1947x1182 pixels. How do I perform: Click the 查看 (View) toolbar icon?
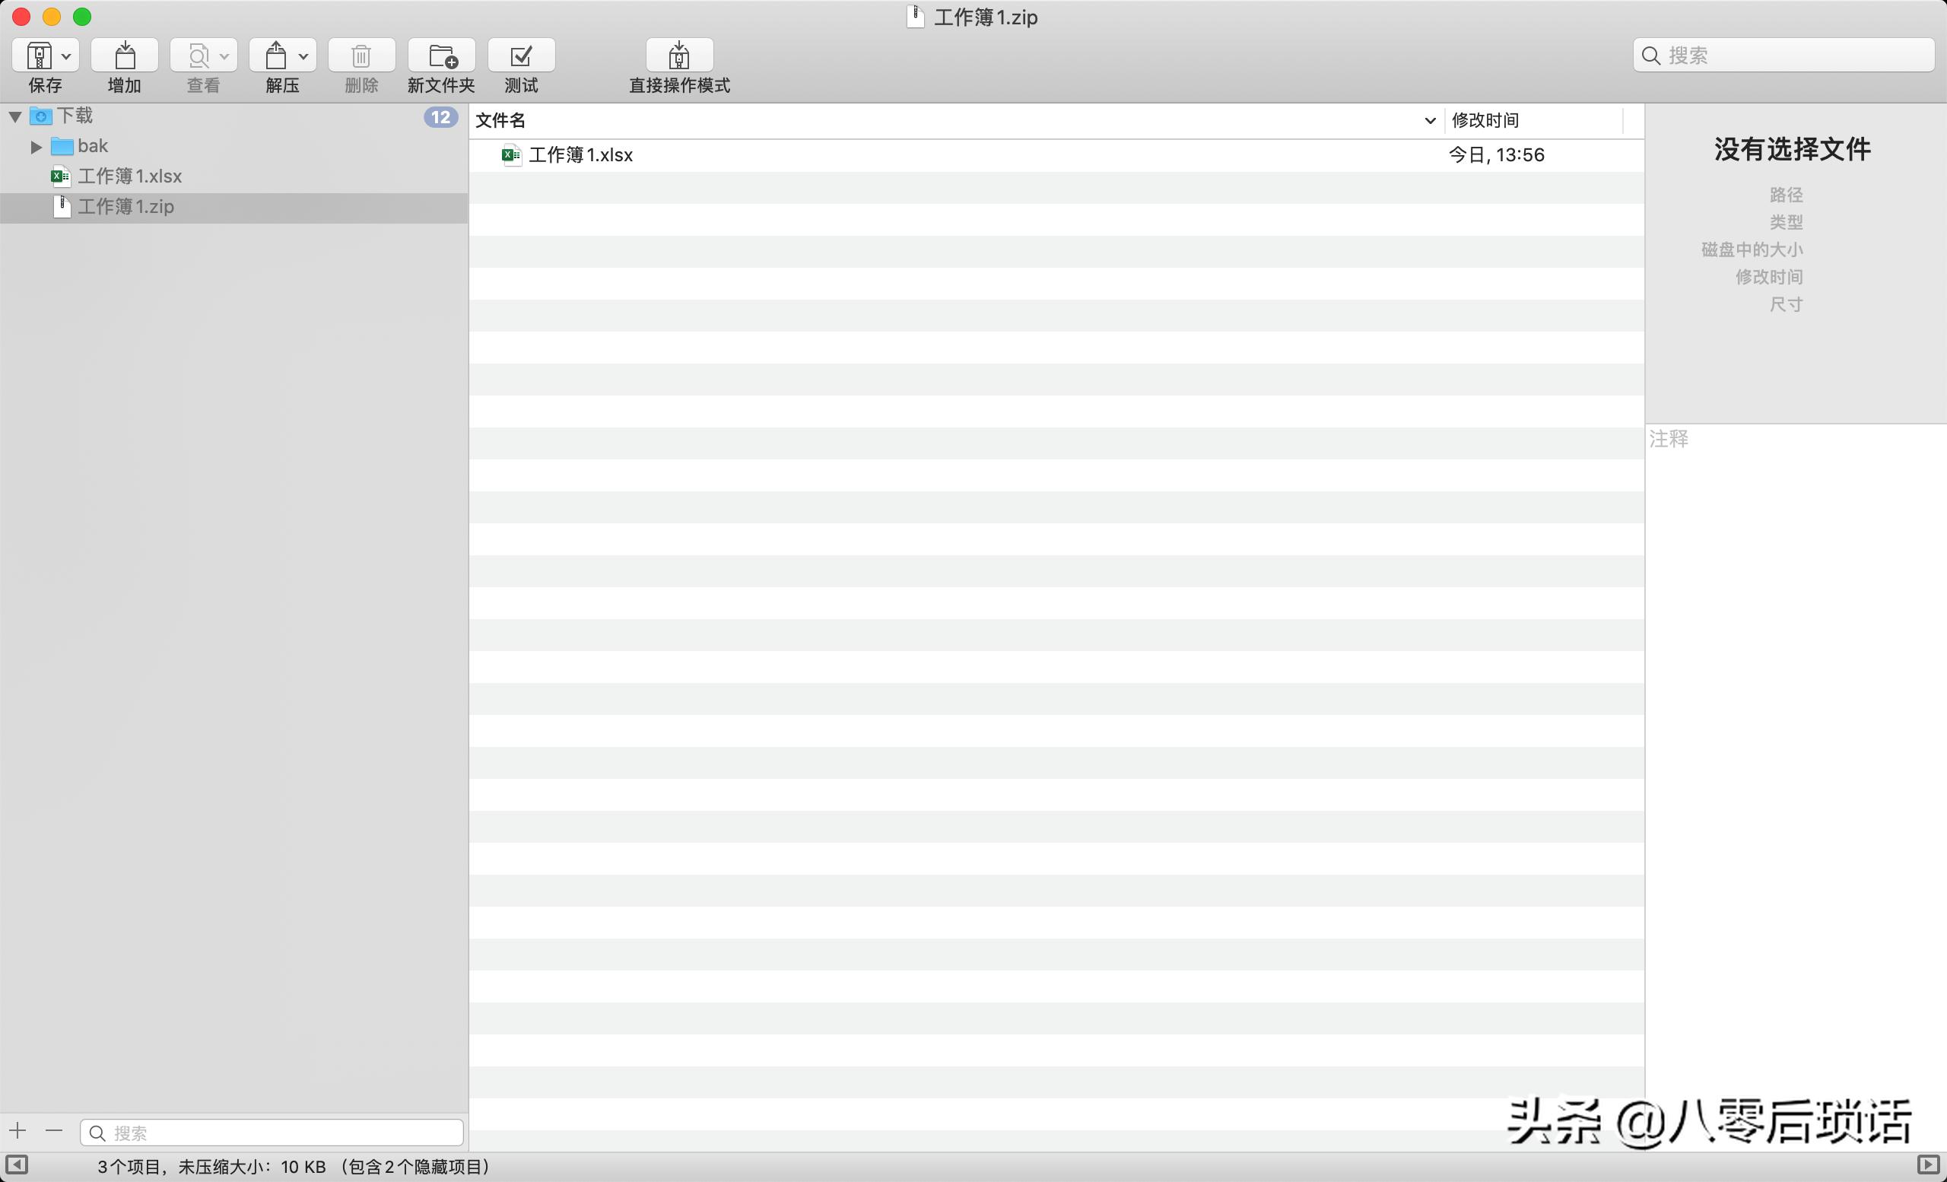[198, 56]
